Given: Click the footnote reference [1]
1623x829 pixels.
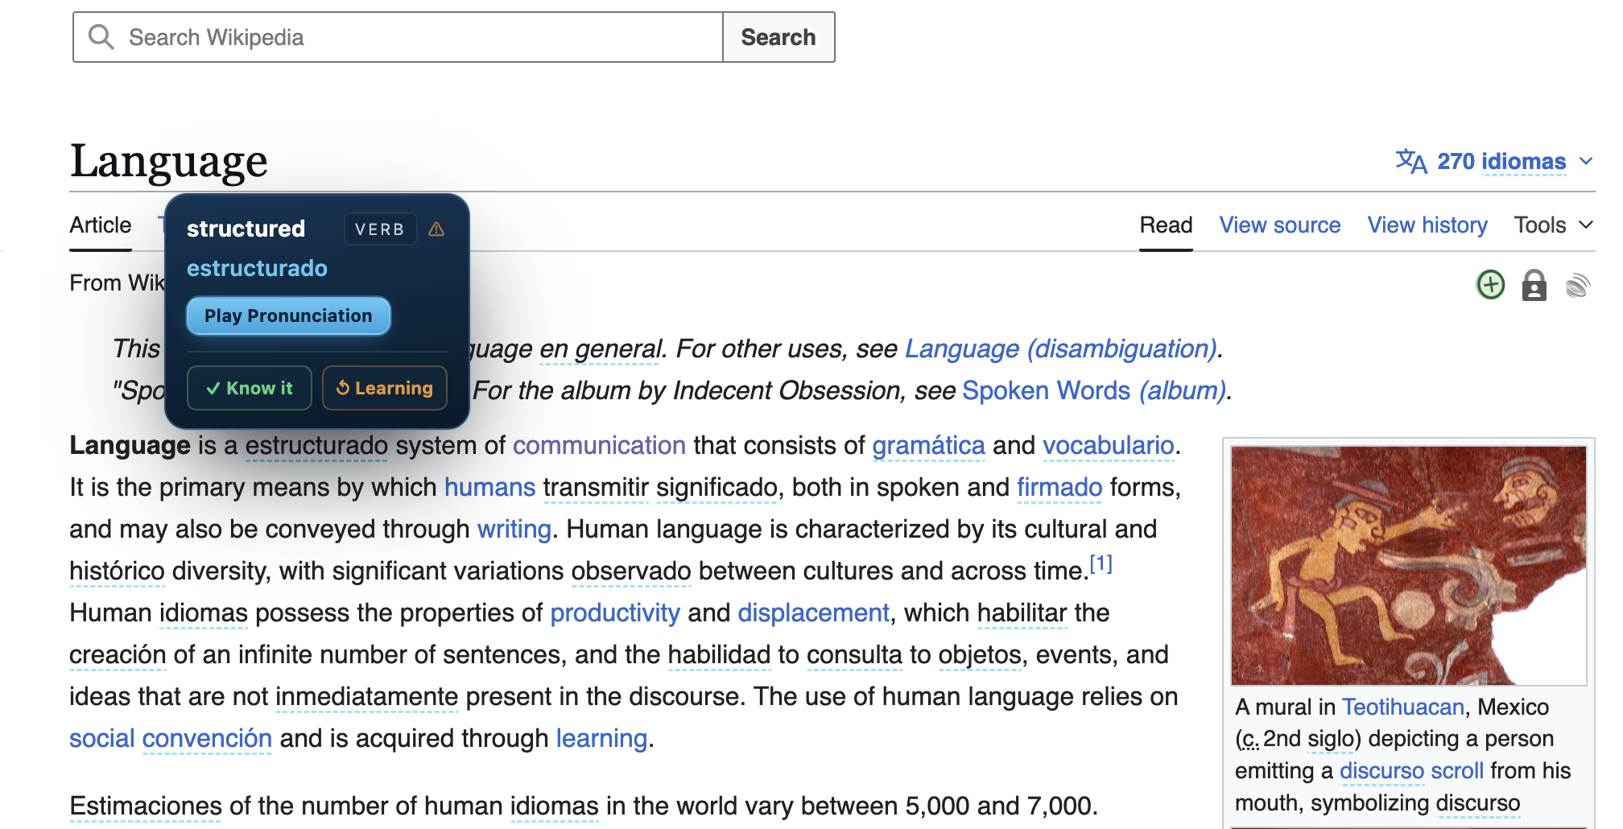Looking at the screenshot, I should (1101, 563).
